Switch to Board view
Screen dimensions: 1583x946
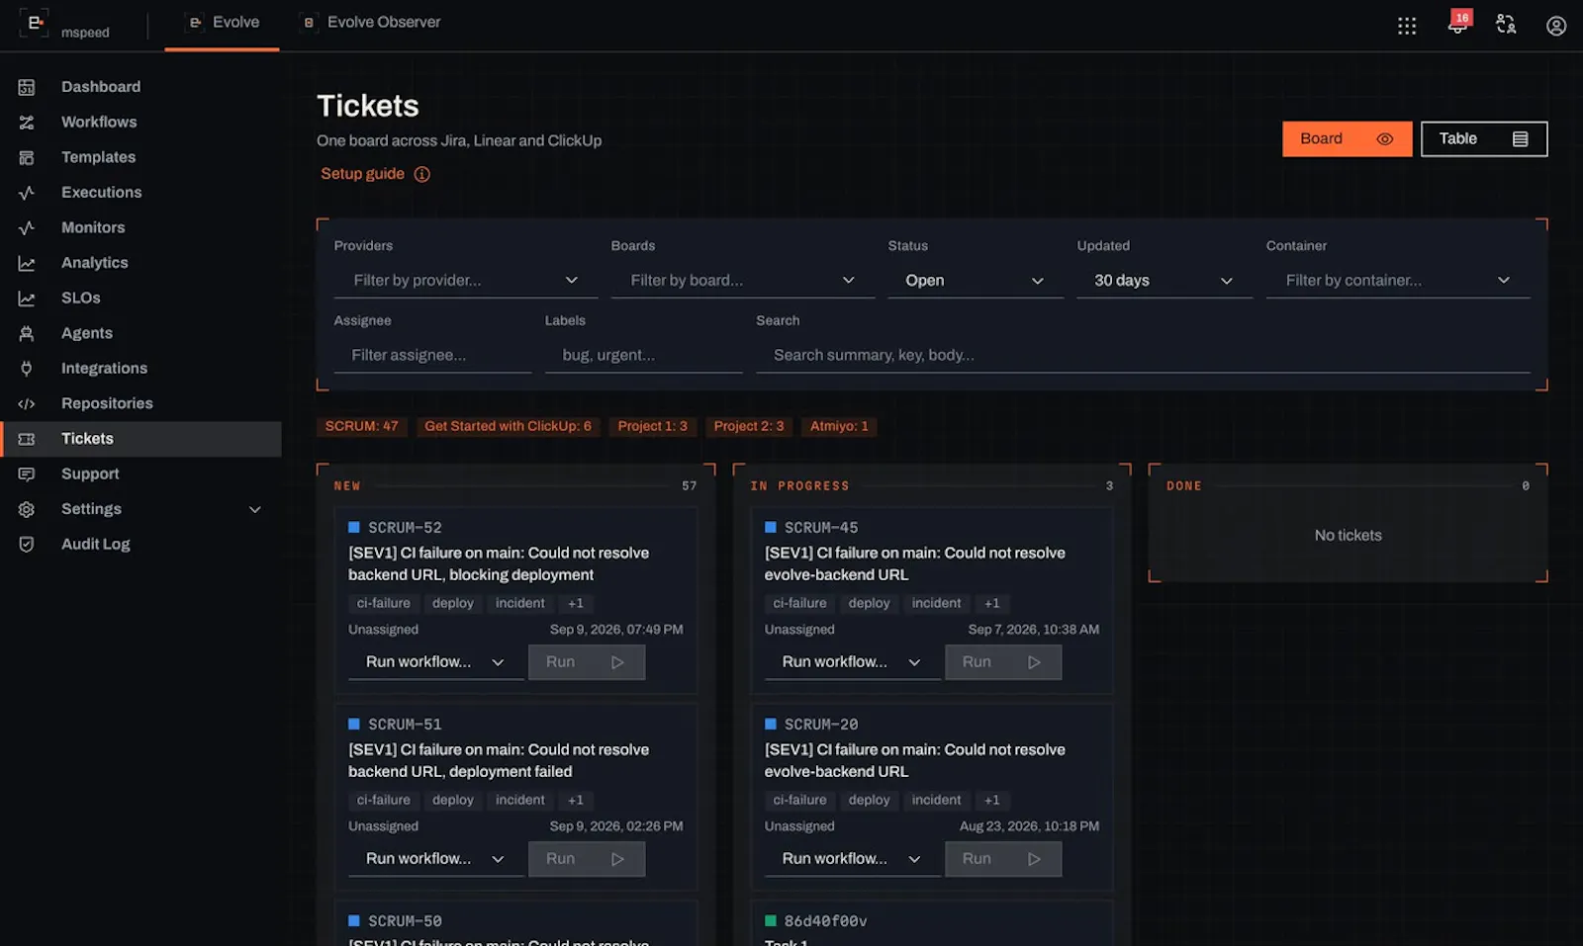pos(1347,139)
